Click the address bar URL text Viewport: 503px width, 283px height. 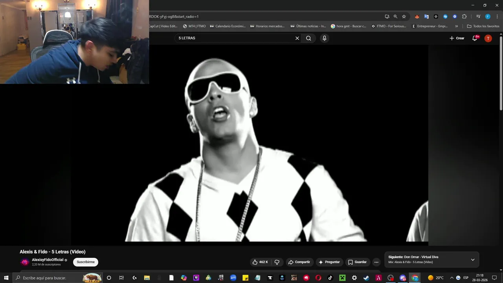click(x=174, y=17)
